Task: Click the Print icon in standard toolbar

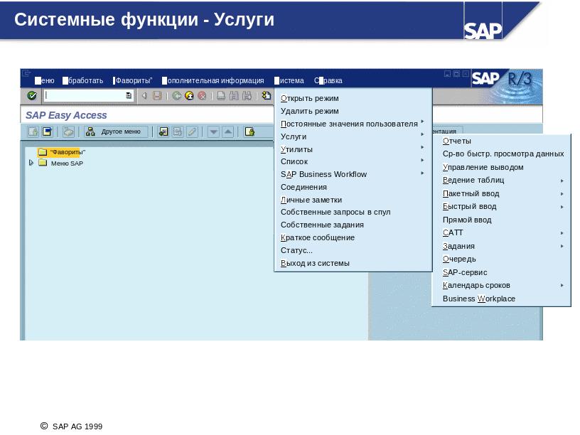Action: 221,96
